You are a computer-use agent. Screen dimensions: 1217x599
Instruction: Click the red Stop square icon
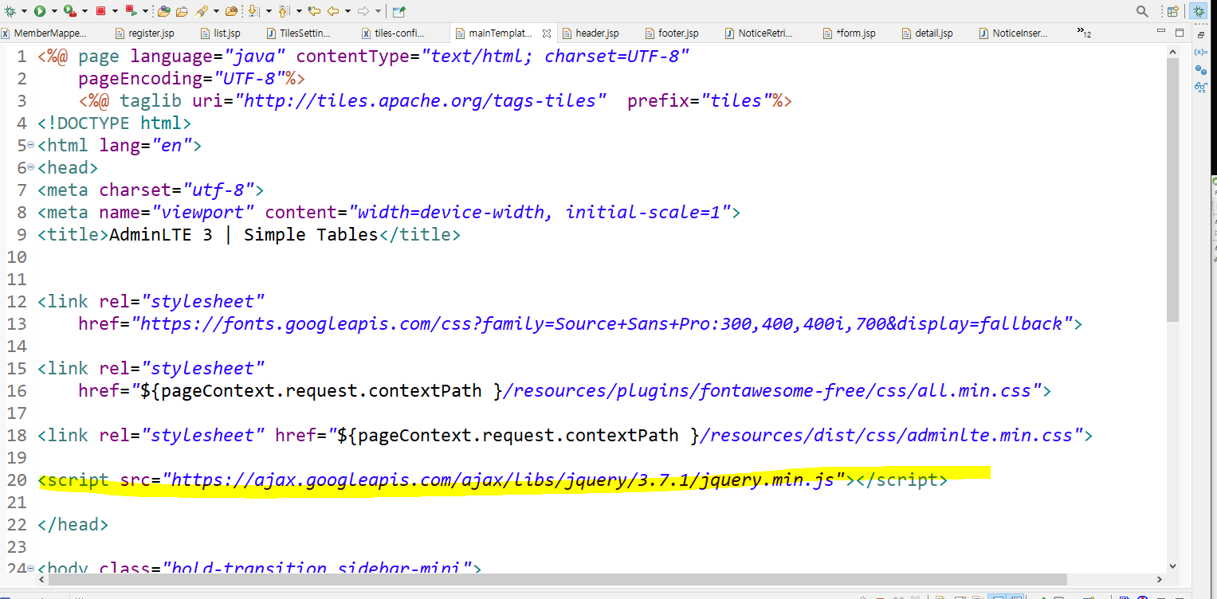(x=100, y=11)
